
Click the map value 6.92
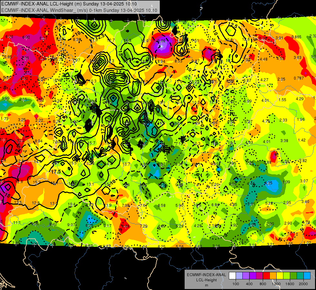(x=26, y=37)
